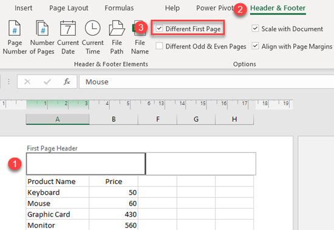The height and width of the screenshot is (230, 334).
Task: Switch to Power Pivot tab
Action: (215, 8)
